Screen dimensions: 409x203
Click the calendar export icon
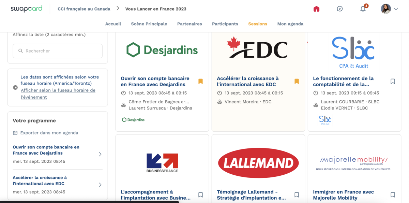15,133
